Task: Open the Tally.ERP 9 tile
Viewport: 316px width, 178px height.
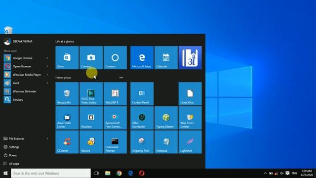Action: click(115, 93)
